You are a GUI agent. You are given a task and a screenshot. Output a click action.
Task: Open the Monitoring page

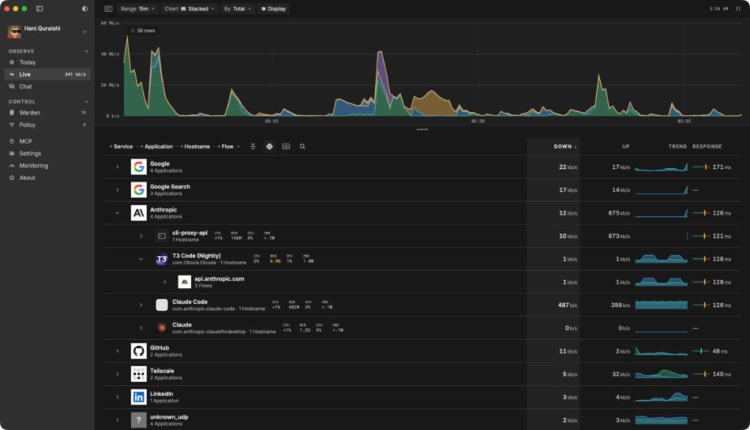tap(47, 166)
